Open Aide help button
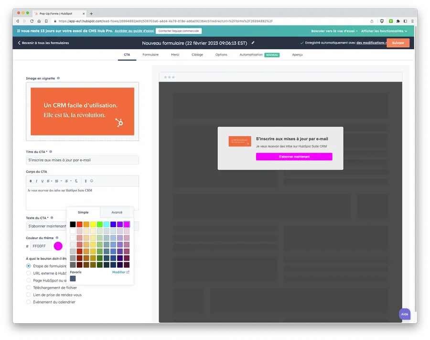This screenshot has width=430, height=340. point(405,314)
